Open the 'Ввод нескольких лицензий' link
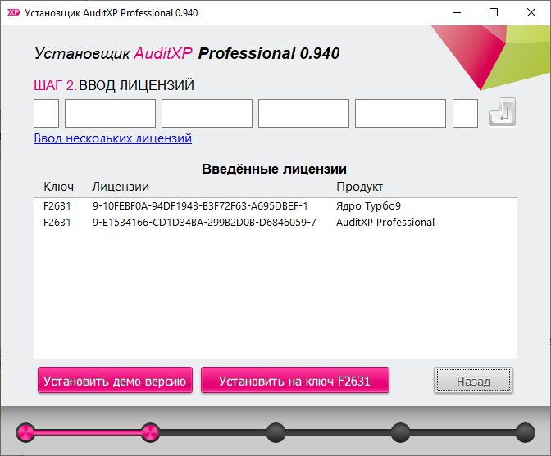 tap(113, 138)
